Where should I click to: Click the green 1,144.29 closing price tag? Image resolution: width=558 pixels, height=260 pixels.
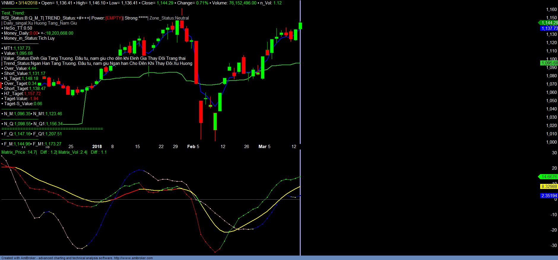[x=549, y=23]
